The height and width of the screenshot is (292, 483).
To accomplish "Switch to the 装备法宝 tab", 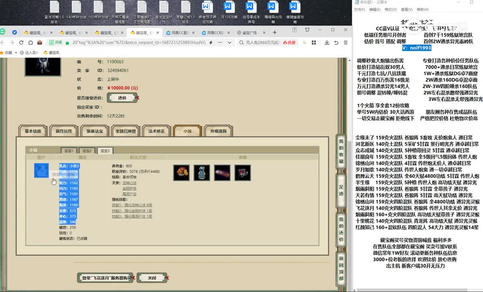I will (94, 131).
